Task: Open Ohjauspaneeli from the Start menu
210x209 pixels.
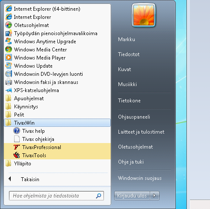Action: pos(134,117)
